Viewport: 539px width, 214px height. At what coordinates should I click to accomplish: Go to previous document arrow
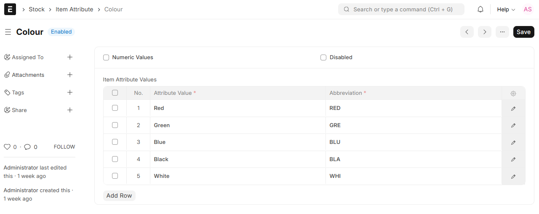467,32
